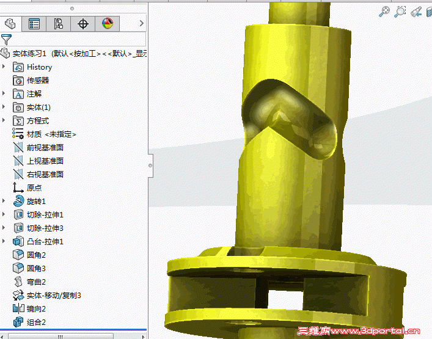Click the 圆角2 text label
This screenshot has width=432, height=339.
tap(36, 255)
